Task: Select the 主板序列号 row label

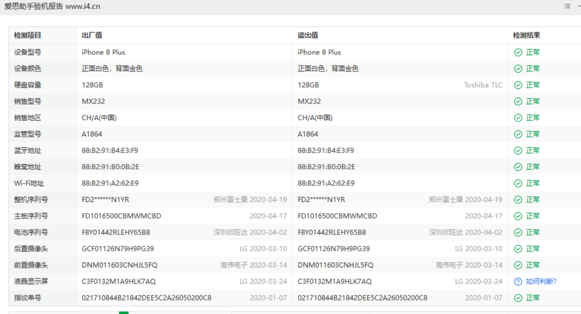Action: pyautogui.click(x=31, y=216)
